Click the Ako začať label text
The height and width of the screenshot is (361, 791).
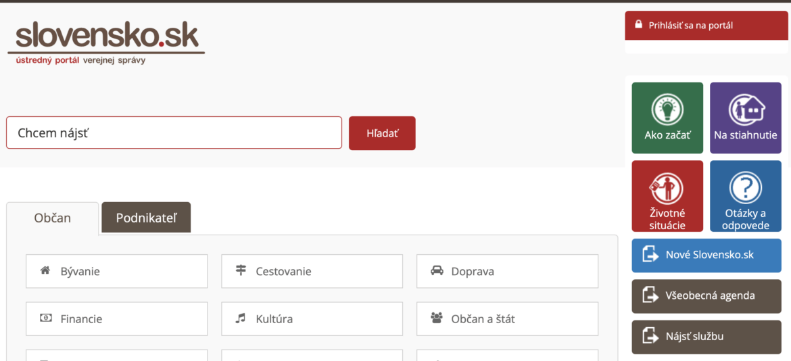[x=667, y=136]
